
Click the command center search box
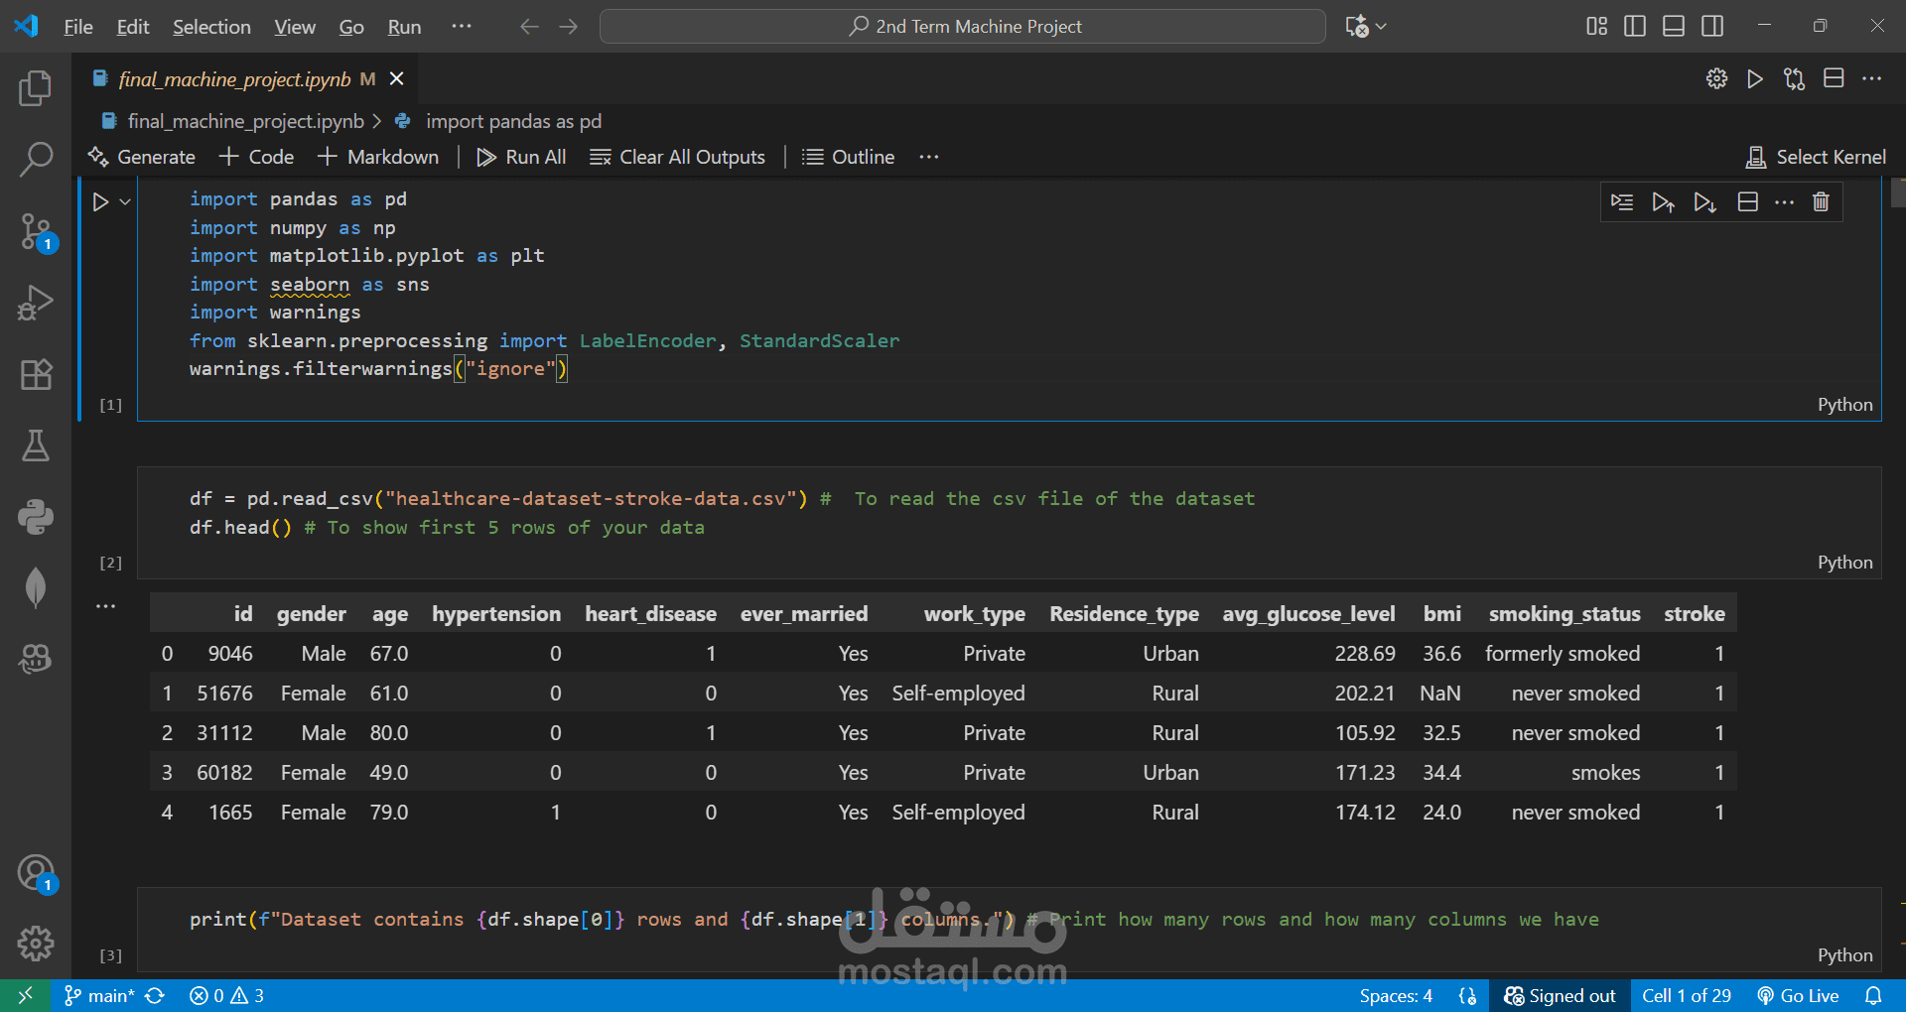[963, 27]
